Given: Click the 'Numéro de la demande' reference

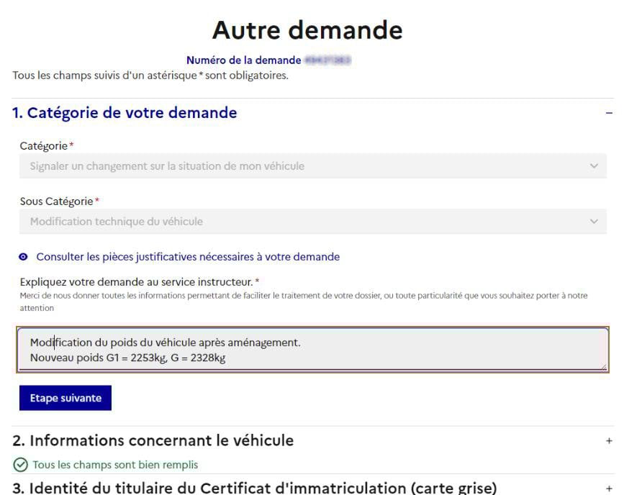Looking at the screenshot, I should pos(243,60).
